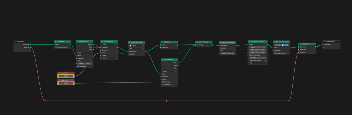Click Quality field in Subdivision Surface
Image resolution: width=352 pixels, height=115 pixels.
click(x=258, y=58)
